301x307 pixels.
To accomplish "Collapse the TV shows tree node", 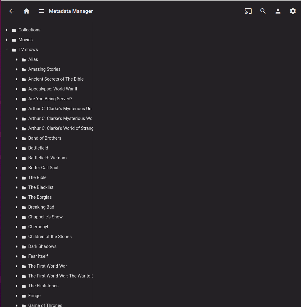I will click(7, 50).
